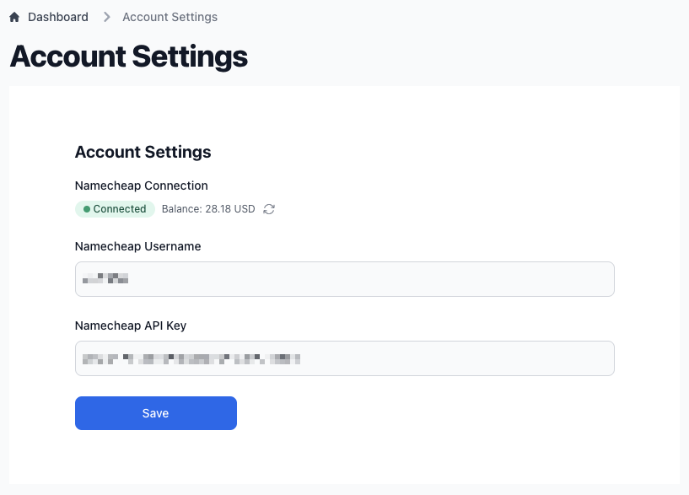Focus the Namecheap Username input field
Screen dimensions: 689x495
(x=344, y=278)
